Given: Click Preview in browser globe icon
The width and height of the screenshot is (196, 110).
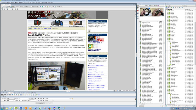Looking at the screenshot, I should point(43,7).
